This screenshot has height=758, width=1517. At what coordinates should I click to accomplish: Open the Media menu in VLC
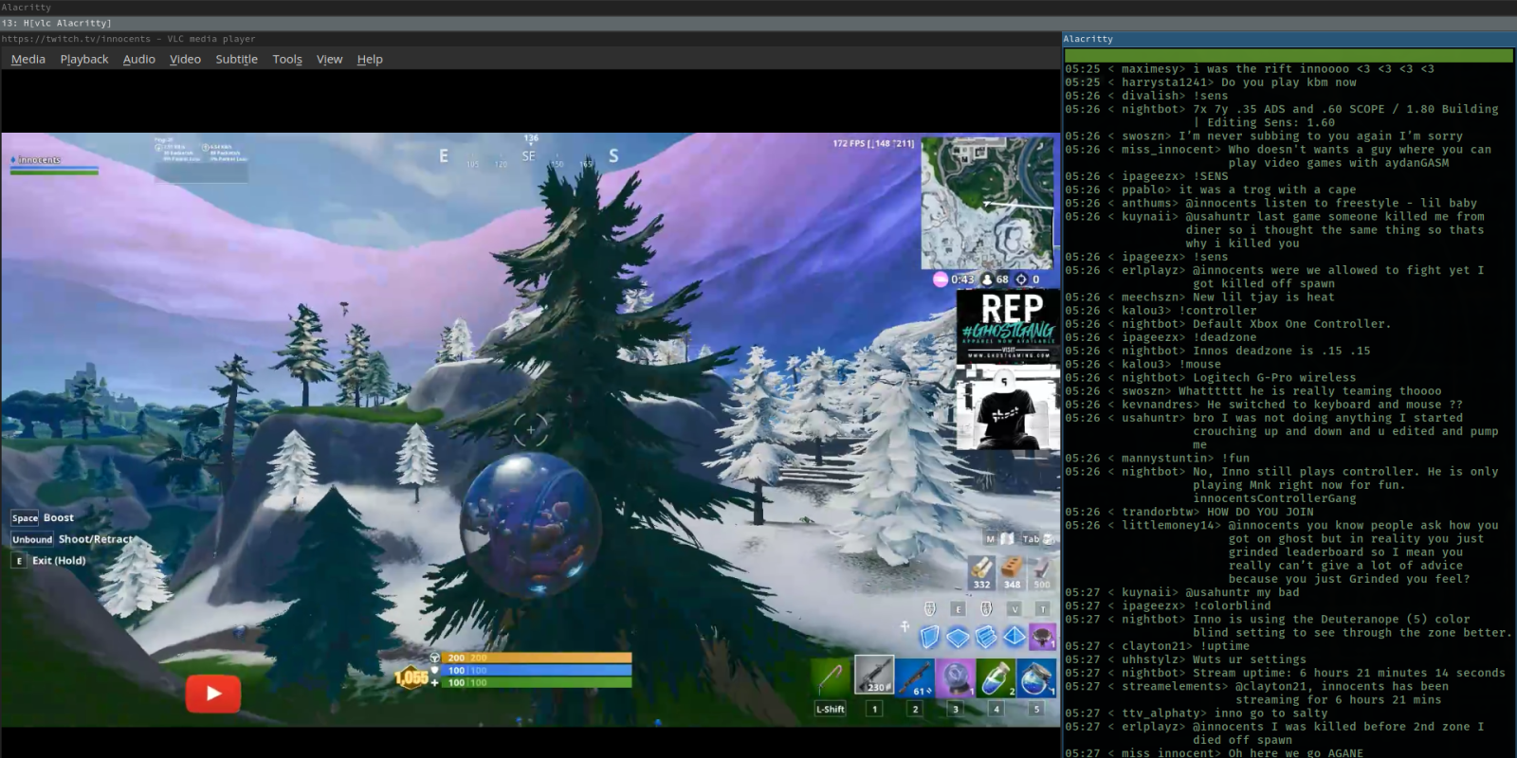tap(28, 59)
